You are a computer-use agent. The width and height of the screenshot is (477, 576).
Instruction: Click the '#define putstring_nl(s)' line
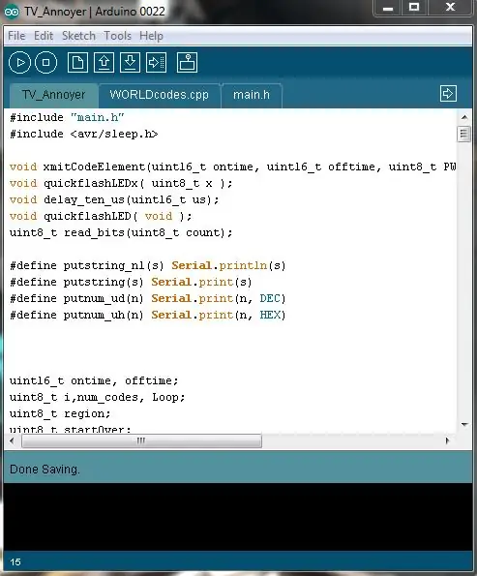point(148,265)
